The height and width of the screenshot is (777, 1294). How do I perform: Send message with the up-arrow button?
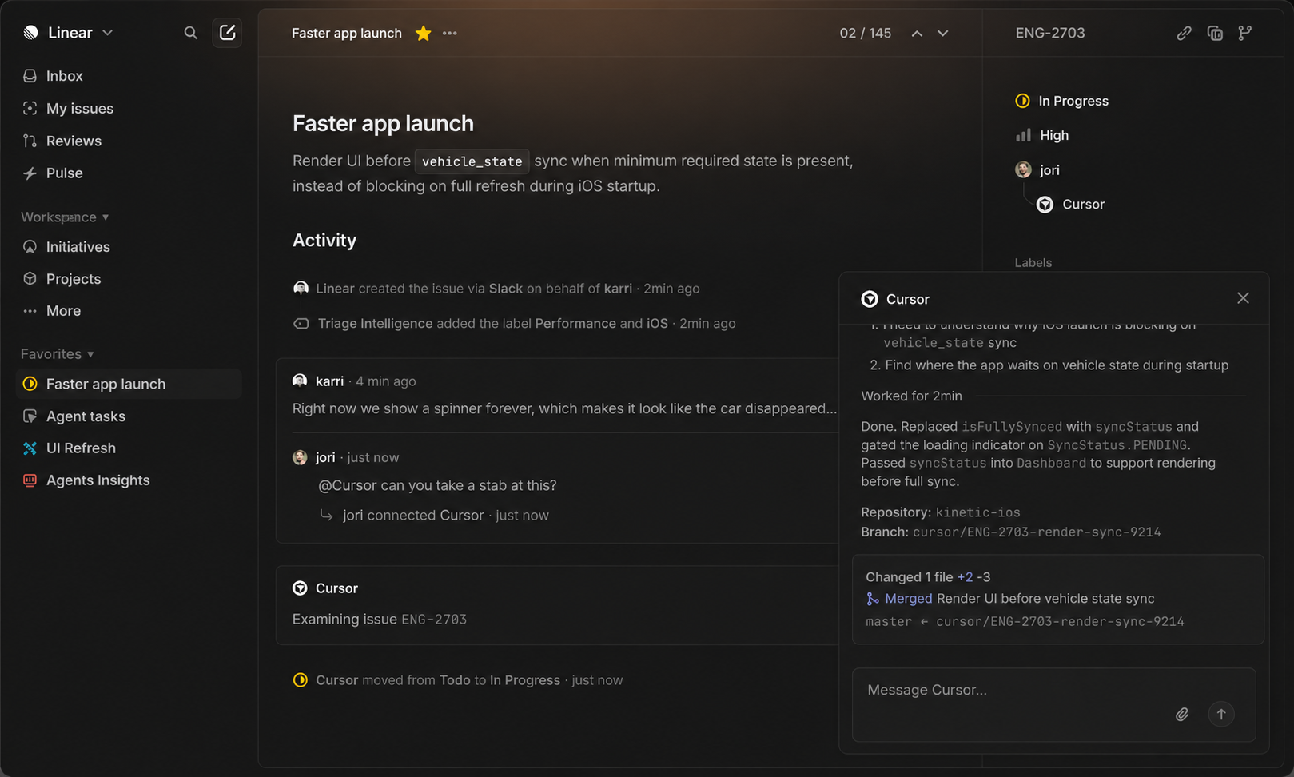pyautogui.click(x=1221, y=714)
